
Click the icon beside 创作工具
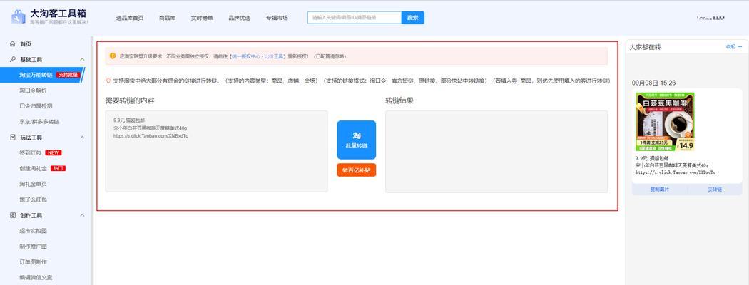pos(12,215)
